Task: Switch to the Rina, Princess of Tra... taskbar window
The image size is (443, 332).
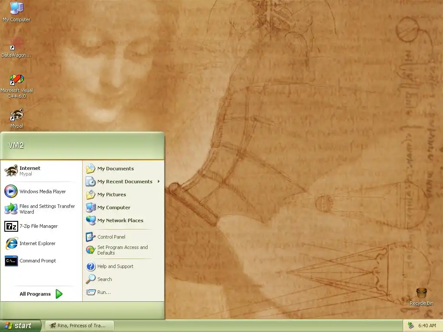Action: 80,326
